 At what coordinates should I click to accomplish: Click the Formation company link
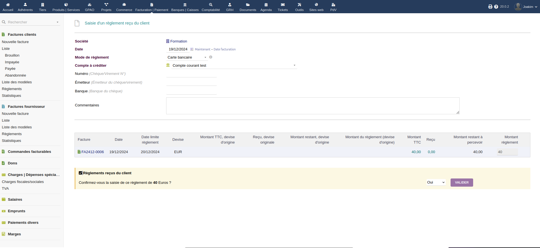pos(179,41)
